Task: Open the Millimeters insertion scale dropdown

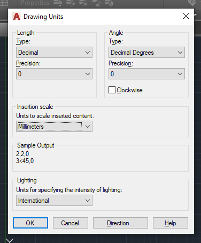Action: coord(54,127)
